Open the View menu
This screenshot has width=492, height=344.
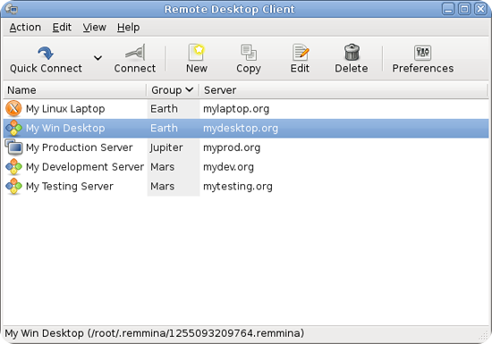(x=95, y=28)
